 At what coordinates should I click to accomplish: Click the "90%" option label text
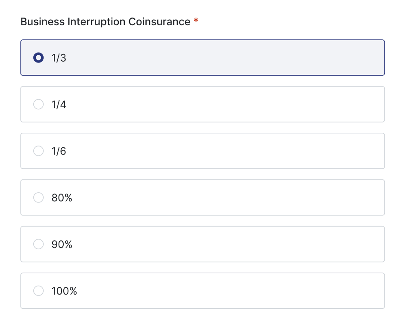62,244
